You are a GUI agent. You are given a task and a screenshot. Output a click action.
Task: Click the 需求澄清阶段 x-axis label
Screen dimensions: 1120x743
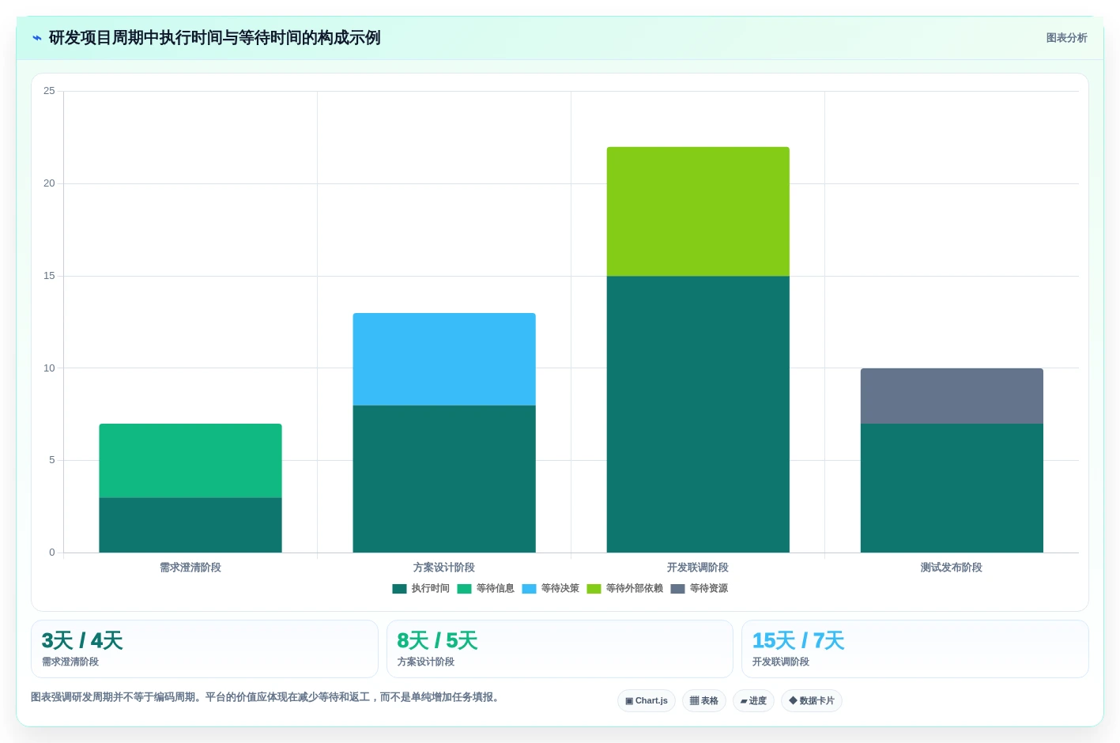(190, 568)
